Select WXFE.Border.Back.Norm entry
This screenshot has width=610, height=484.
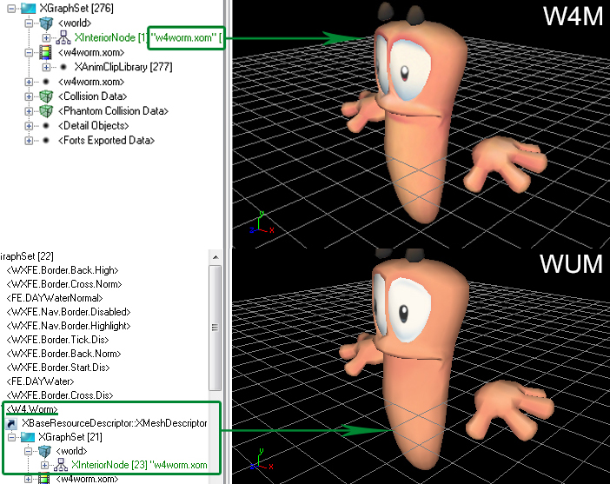pyautogui.click(x=63, y=354)
